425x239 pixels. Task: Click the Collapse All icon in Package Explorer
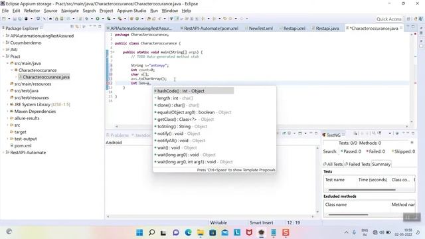point(72,27)
